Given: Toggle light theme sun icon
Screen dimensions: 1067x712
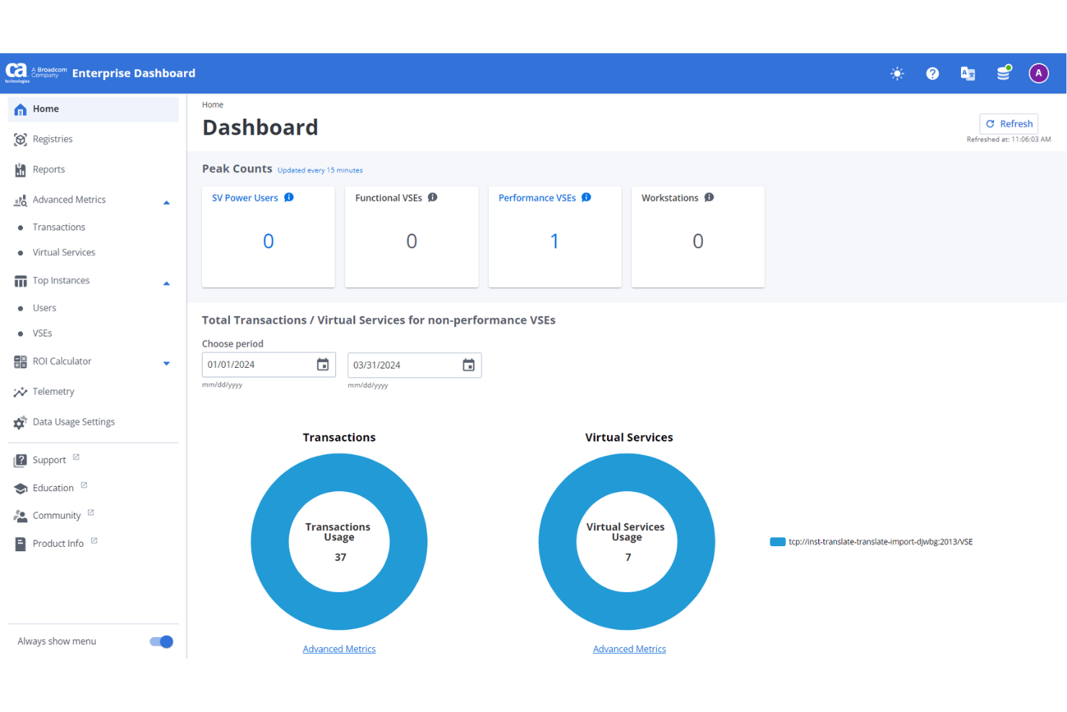Looking at the screenshot, I should tap(897, 74).
